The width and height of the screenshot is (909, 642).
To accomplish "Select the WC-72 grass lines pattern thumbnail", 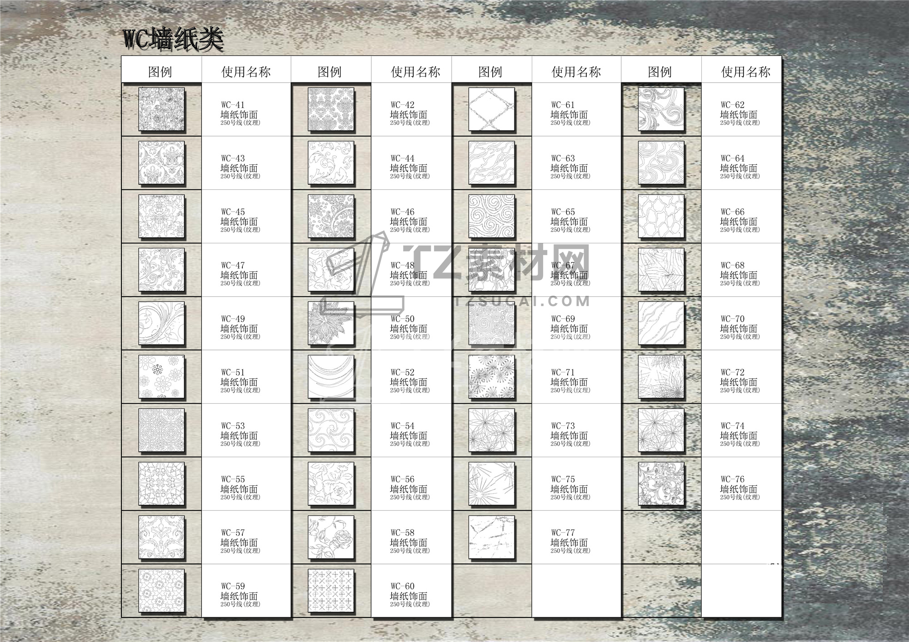I will click(661, 377).
